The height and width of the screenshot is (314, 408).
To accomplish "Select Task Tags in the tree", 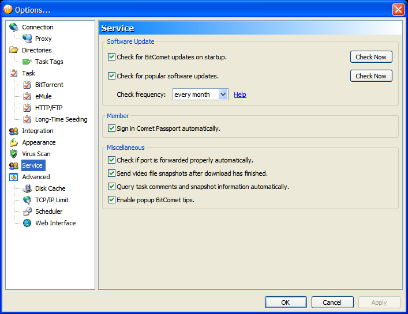I will coord(49,62).
